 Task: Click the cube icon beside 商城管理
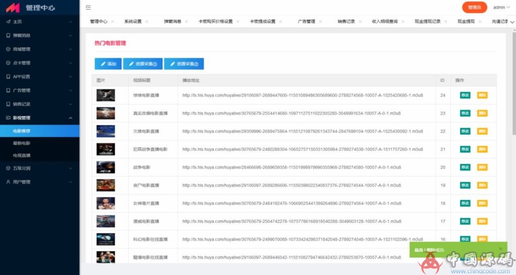(x=8, y=49)
